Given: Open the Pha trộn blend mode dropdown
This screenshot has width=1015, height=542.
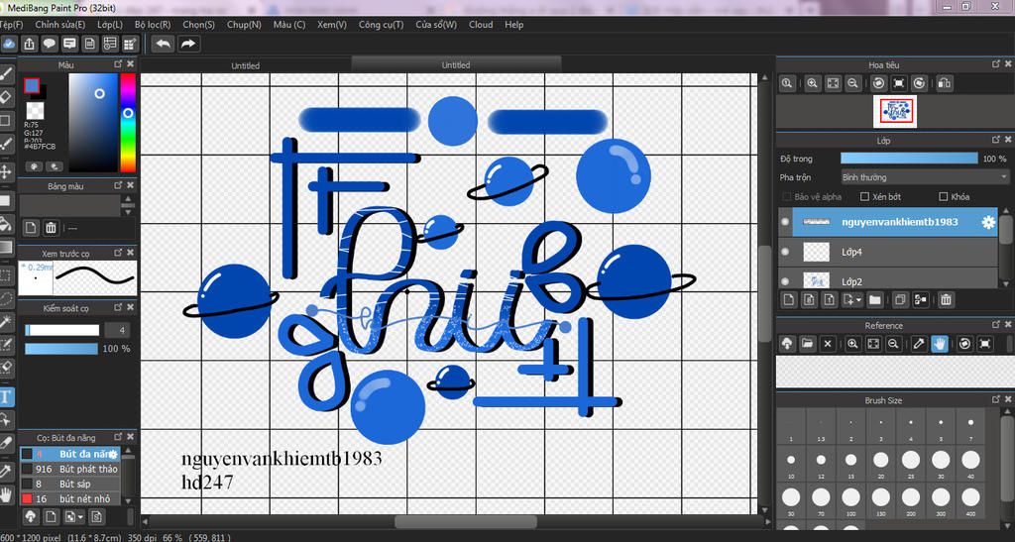Looking at the screenshot, I should [x=925, y=176].
